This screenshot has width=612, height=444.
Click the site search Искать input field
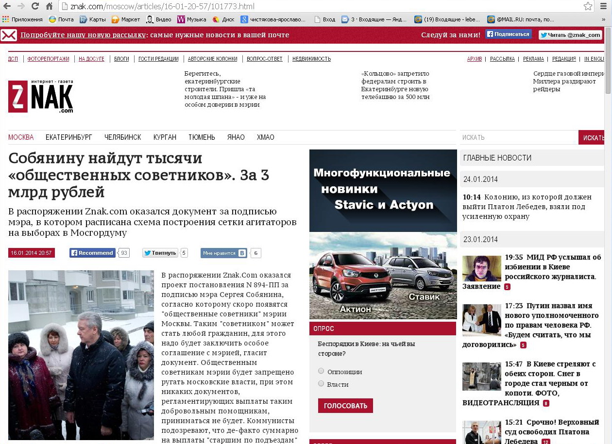click(x=519, y=137)
